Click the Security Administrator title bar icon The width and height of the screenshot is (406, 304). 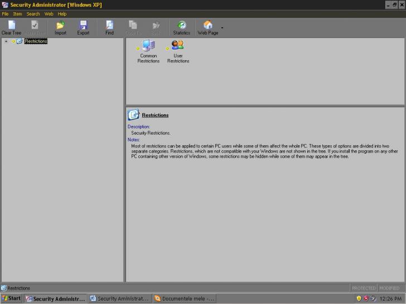(x=5, y=5)
